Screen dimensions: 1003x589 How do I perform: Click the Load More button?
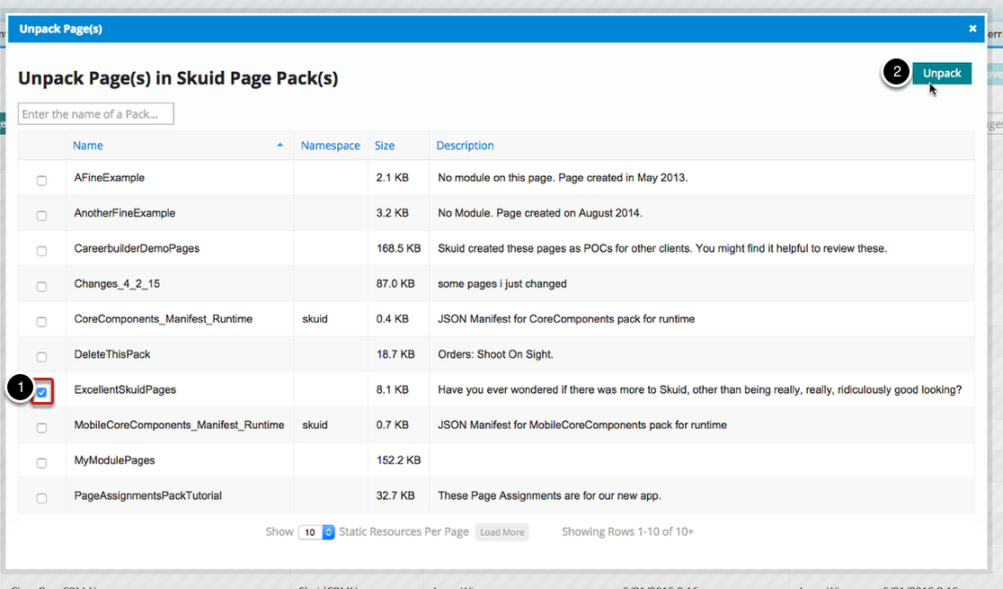click(501, 532)
